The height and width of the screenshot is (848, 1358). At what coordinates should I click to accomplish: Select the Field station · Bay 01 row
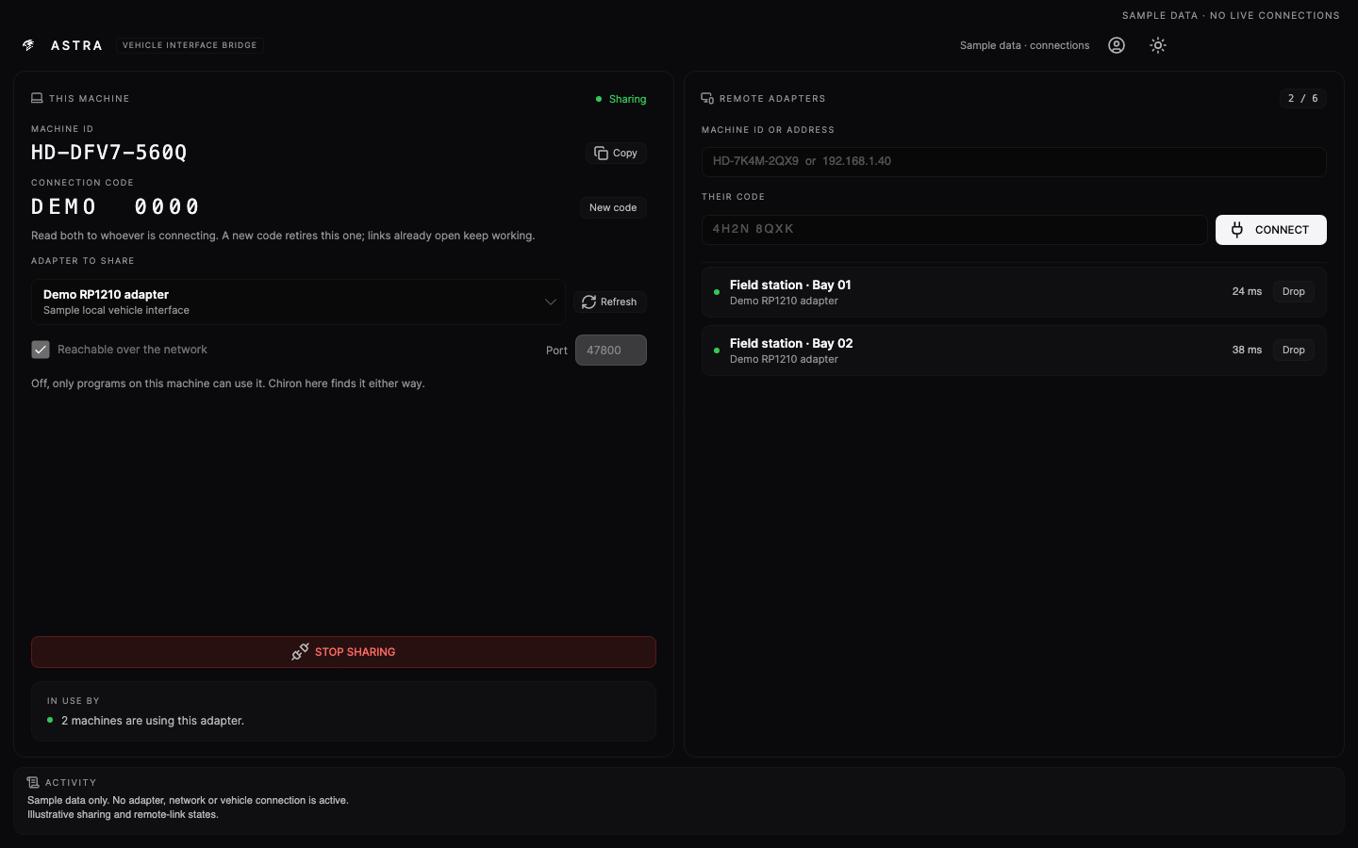1014,292
